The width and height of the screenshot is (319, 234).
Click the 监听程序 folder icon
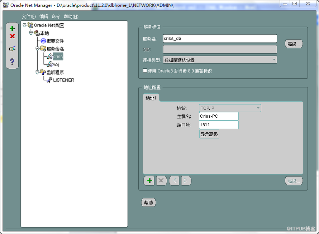pyautogui.click(x=43, y=72)
